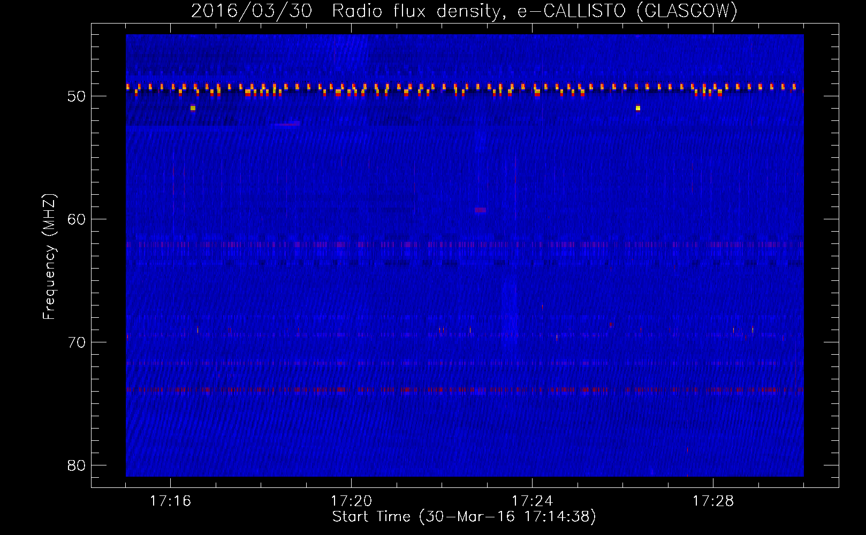Click the purple patch near 60 MHz

click(x=480, y=210)
